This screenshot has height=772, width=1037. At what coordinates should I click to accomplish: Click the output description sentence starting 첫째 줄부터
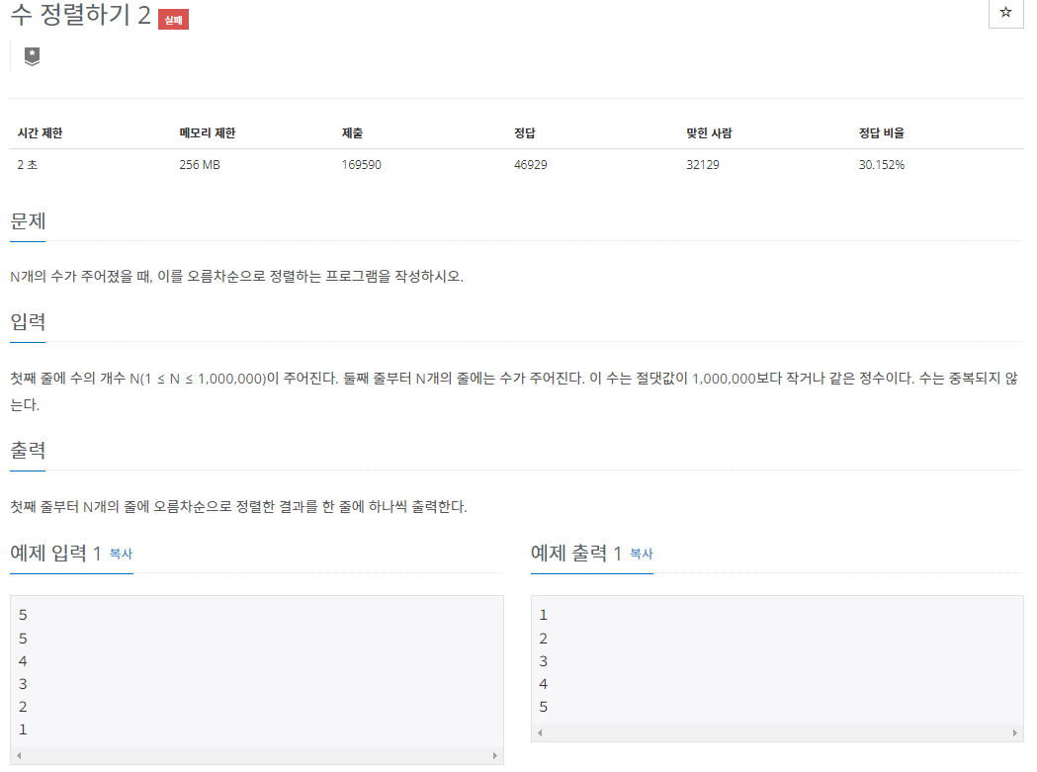point(238,506)
